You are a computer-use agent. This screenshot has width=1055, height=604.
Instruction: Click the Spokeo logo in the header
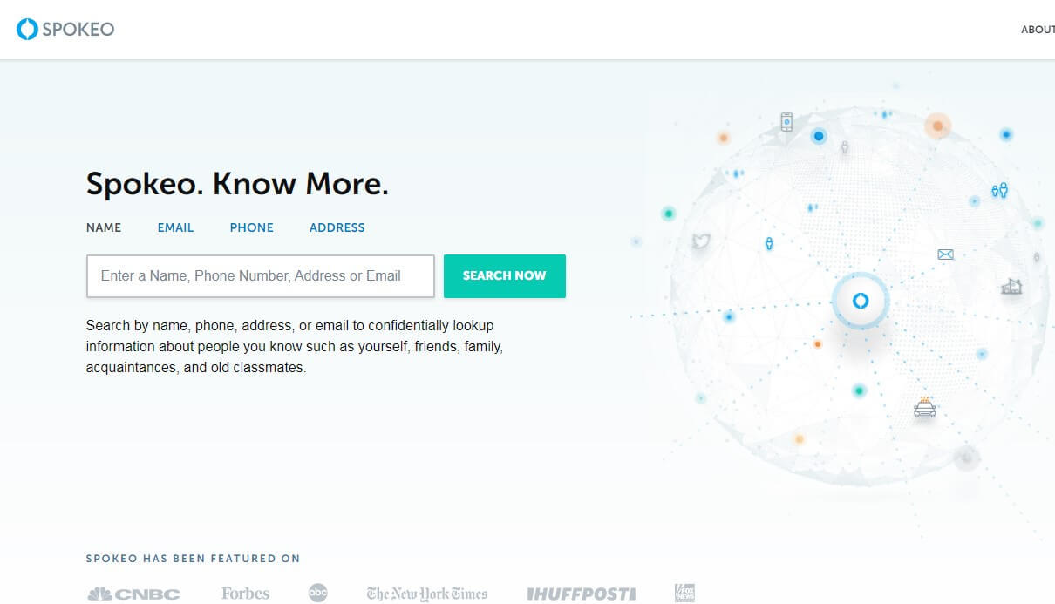click(65, 30)
